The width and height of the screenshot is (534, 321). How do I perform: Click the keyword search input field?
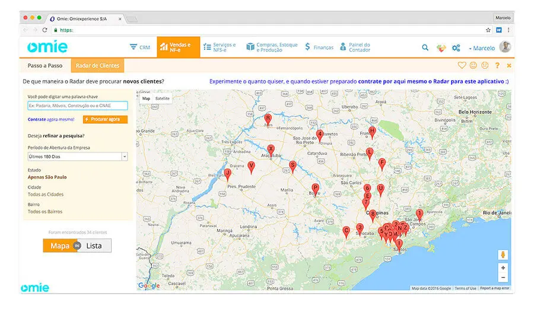[78, 106]
